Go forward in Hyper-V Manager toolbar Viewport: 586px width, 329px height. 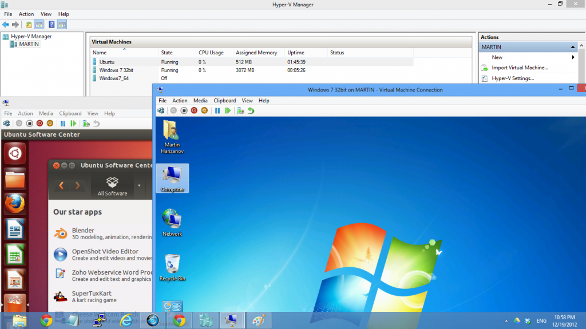15,25
